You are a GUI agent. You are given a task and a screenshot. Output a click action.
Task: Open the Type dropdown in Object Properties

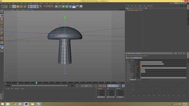(x=133, y=79)
